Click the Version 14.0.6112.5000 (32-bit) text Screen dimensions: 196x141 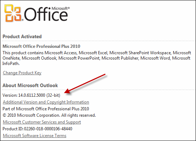pos(31,95)
